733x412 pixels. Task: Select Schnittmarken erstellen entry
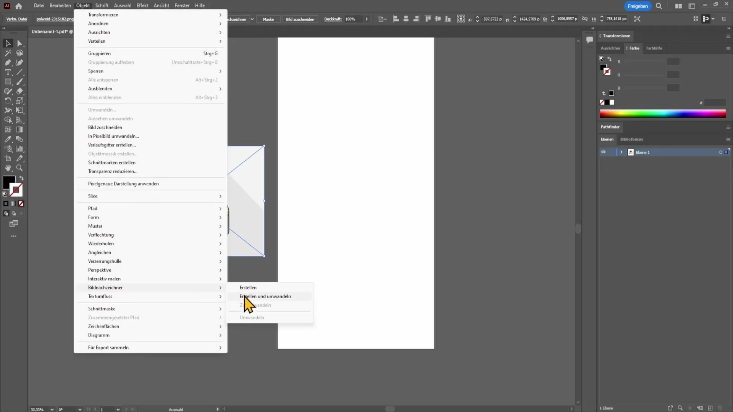[151, 163]
